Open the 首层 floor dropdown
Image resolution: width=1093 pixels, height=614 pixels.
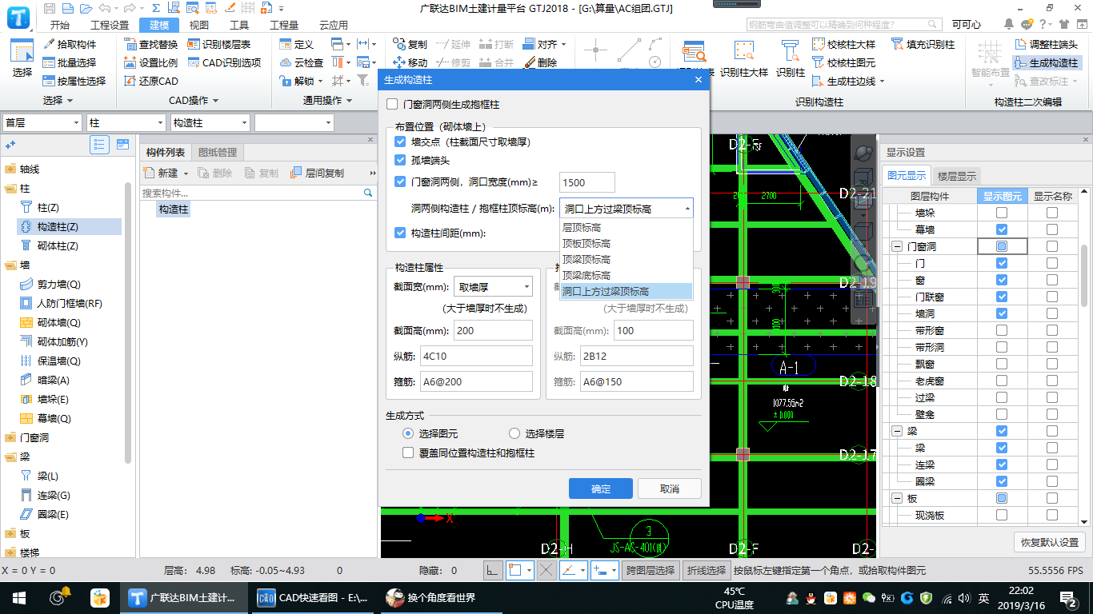(x=42, y=122)
